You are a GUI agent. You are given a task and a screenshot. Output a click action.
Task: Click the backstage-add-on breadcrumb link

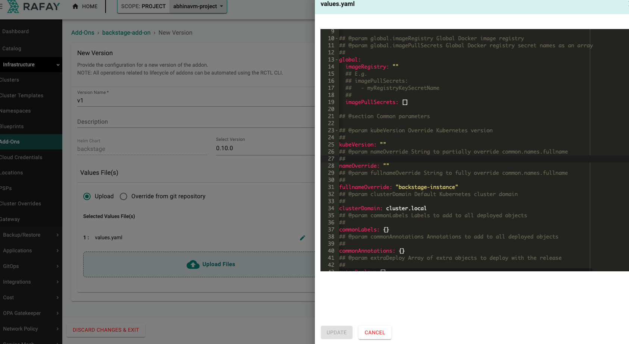126,33
